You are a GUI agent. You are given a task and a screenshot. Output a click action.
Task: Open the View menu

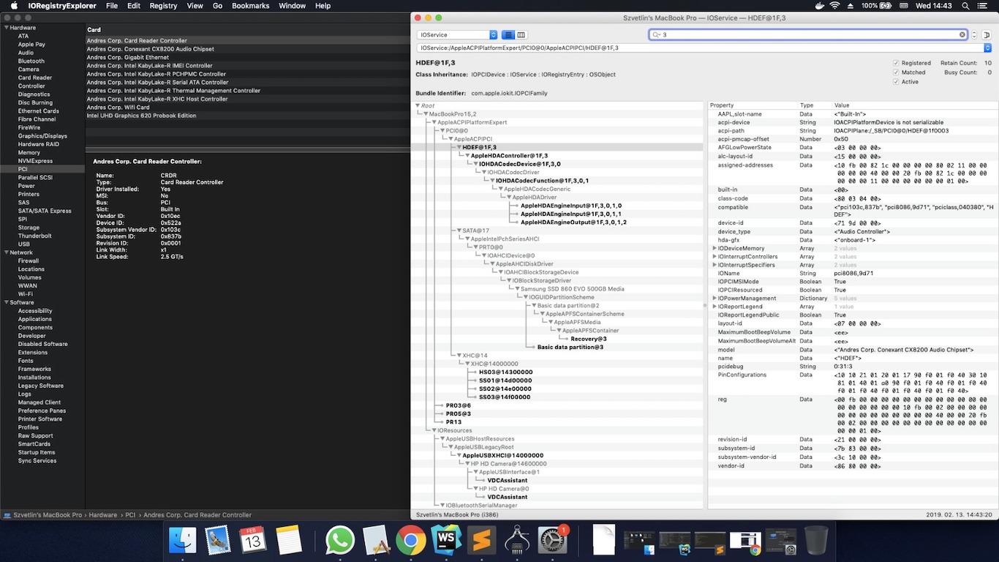[x=195, y=6]
